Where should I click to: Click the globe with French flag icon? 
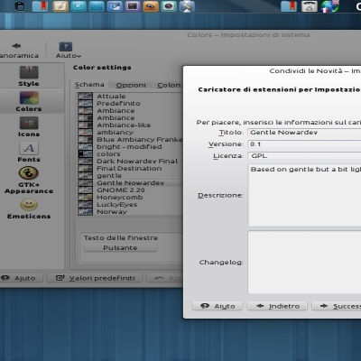(x=329, y=6)
